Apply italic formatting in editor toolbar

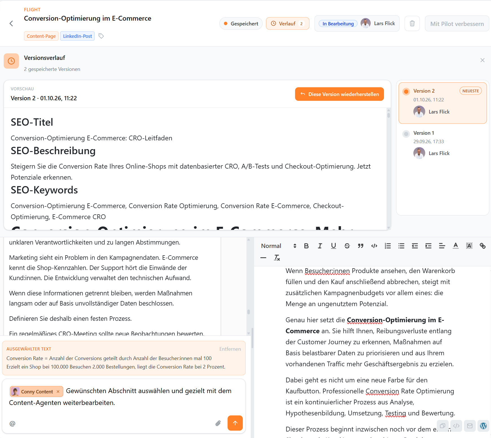pyautogui.click(x=320, y=246)
